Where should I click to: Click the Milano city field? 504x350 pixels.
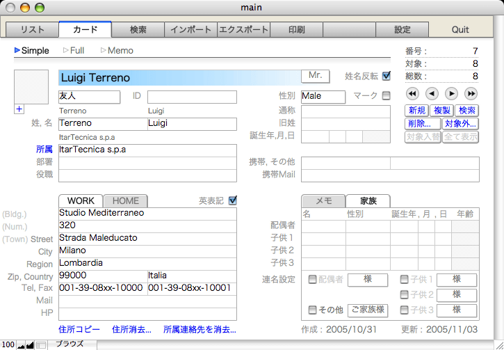(147, 251)
